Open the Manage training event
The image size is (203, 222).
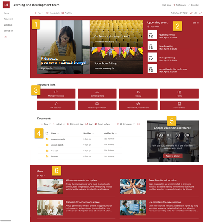(167, 58)
